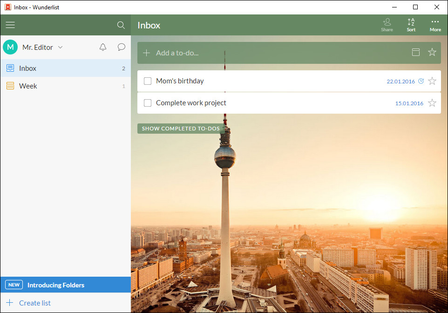The height and width of the screenshot is (313, 448).
Task: Check off Mom's birthday to-do
Action: (148, 81)
